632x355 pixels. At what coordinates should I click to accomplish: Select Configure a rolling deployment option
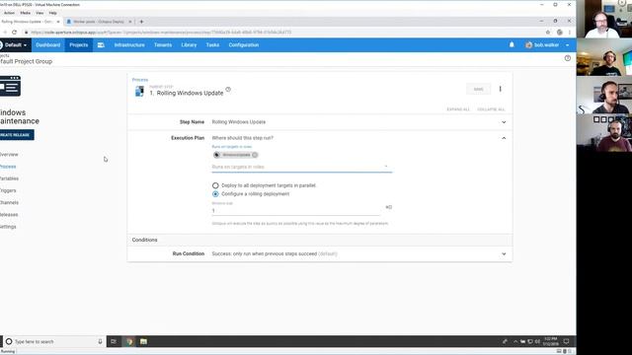pos(215,194)
